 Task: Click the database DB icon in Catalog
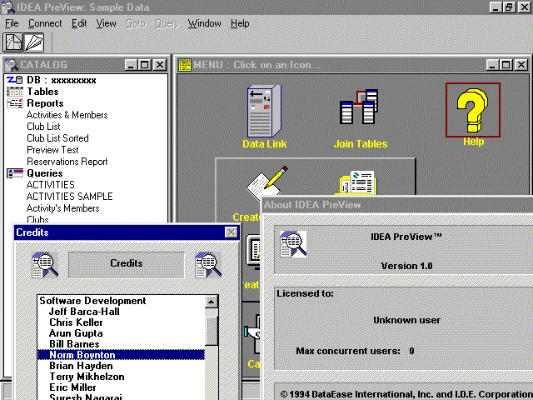pos(15,80)
